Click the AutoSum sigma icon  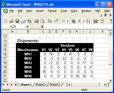(x=80, y=21)
